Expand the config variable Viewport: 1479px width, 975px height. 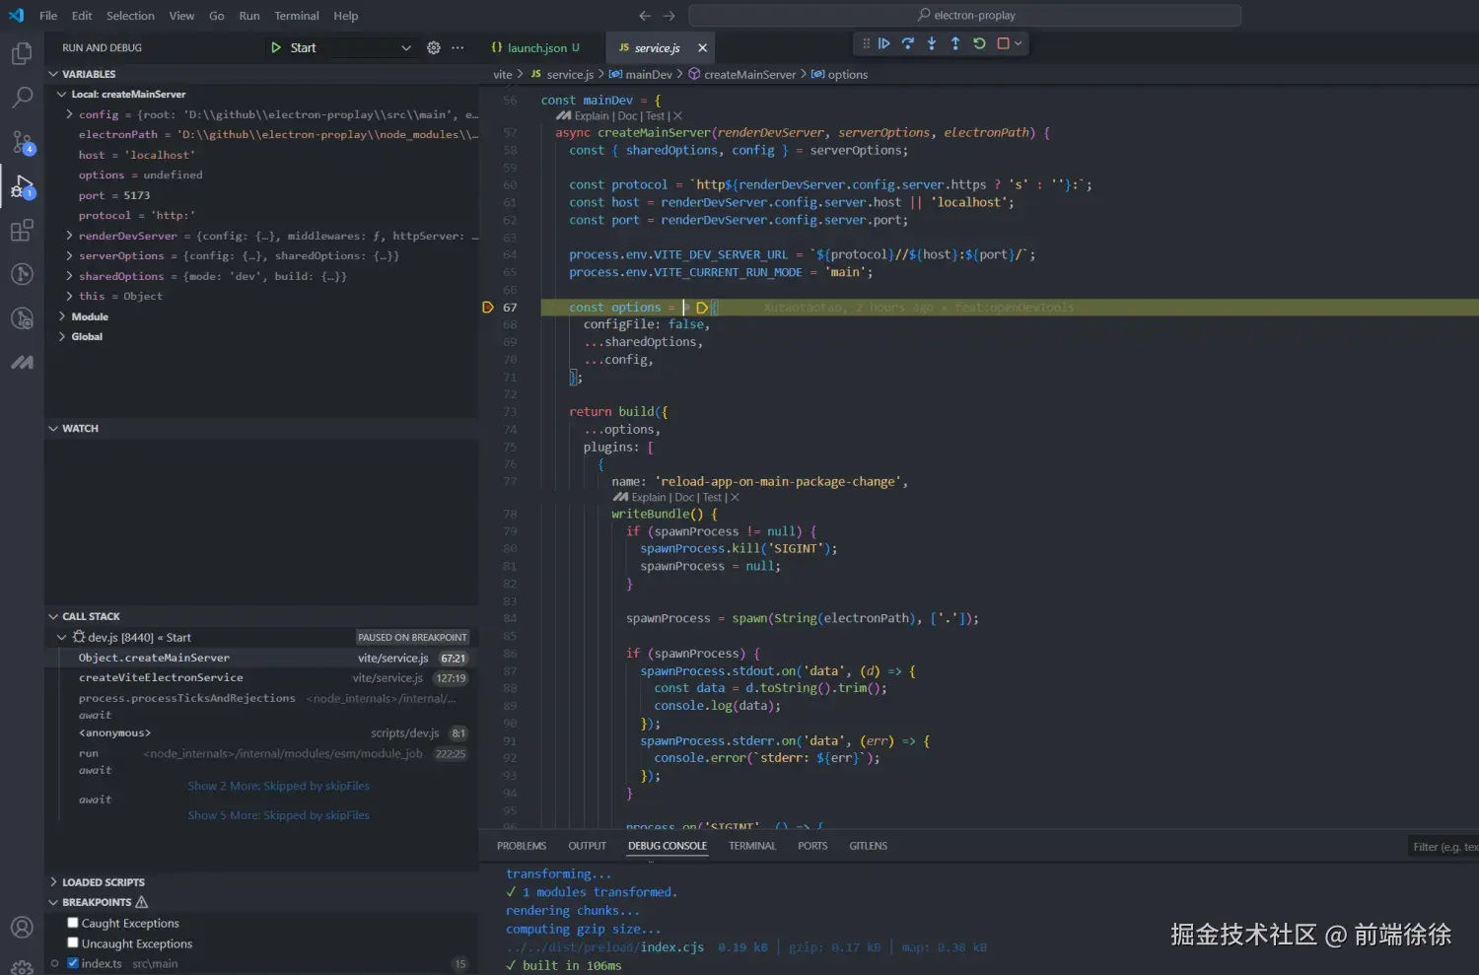(x=69, y=114)
